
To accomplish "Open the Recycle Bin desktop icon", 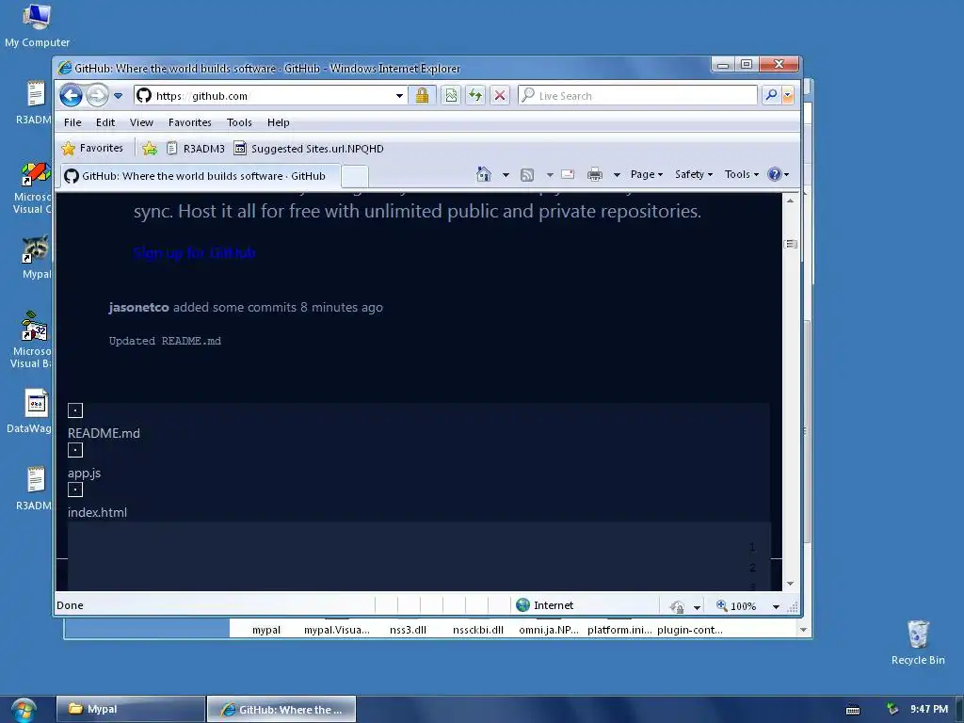I will point(918,642).
